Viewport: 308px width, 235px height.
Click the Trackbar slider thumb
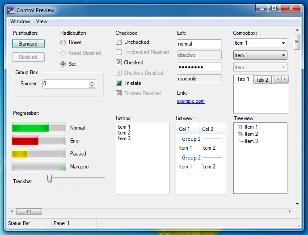tap(50, 179)
